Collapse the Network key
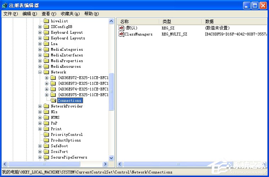 pos(40,72)
